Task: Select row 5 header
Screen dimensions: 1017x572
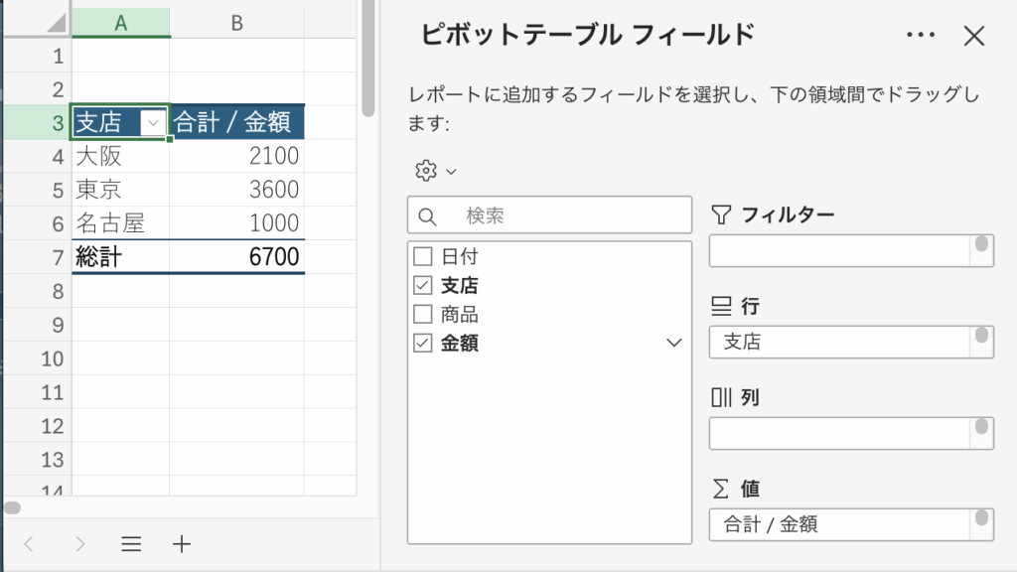Action: (x=57, y=189)
